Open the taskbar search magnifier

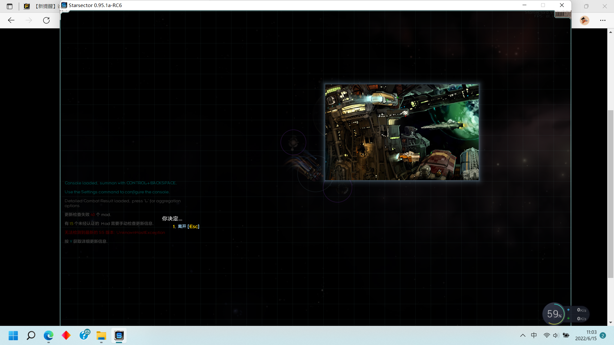pos(31,335)
